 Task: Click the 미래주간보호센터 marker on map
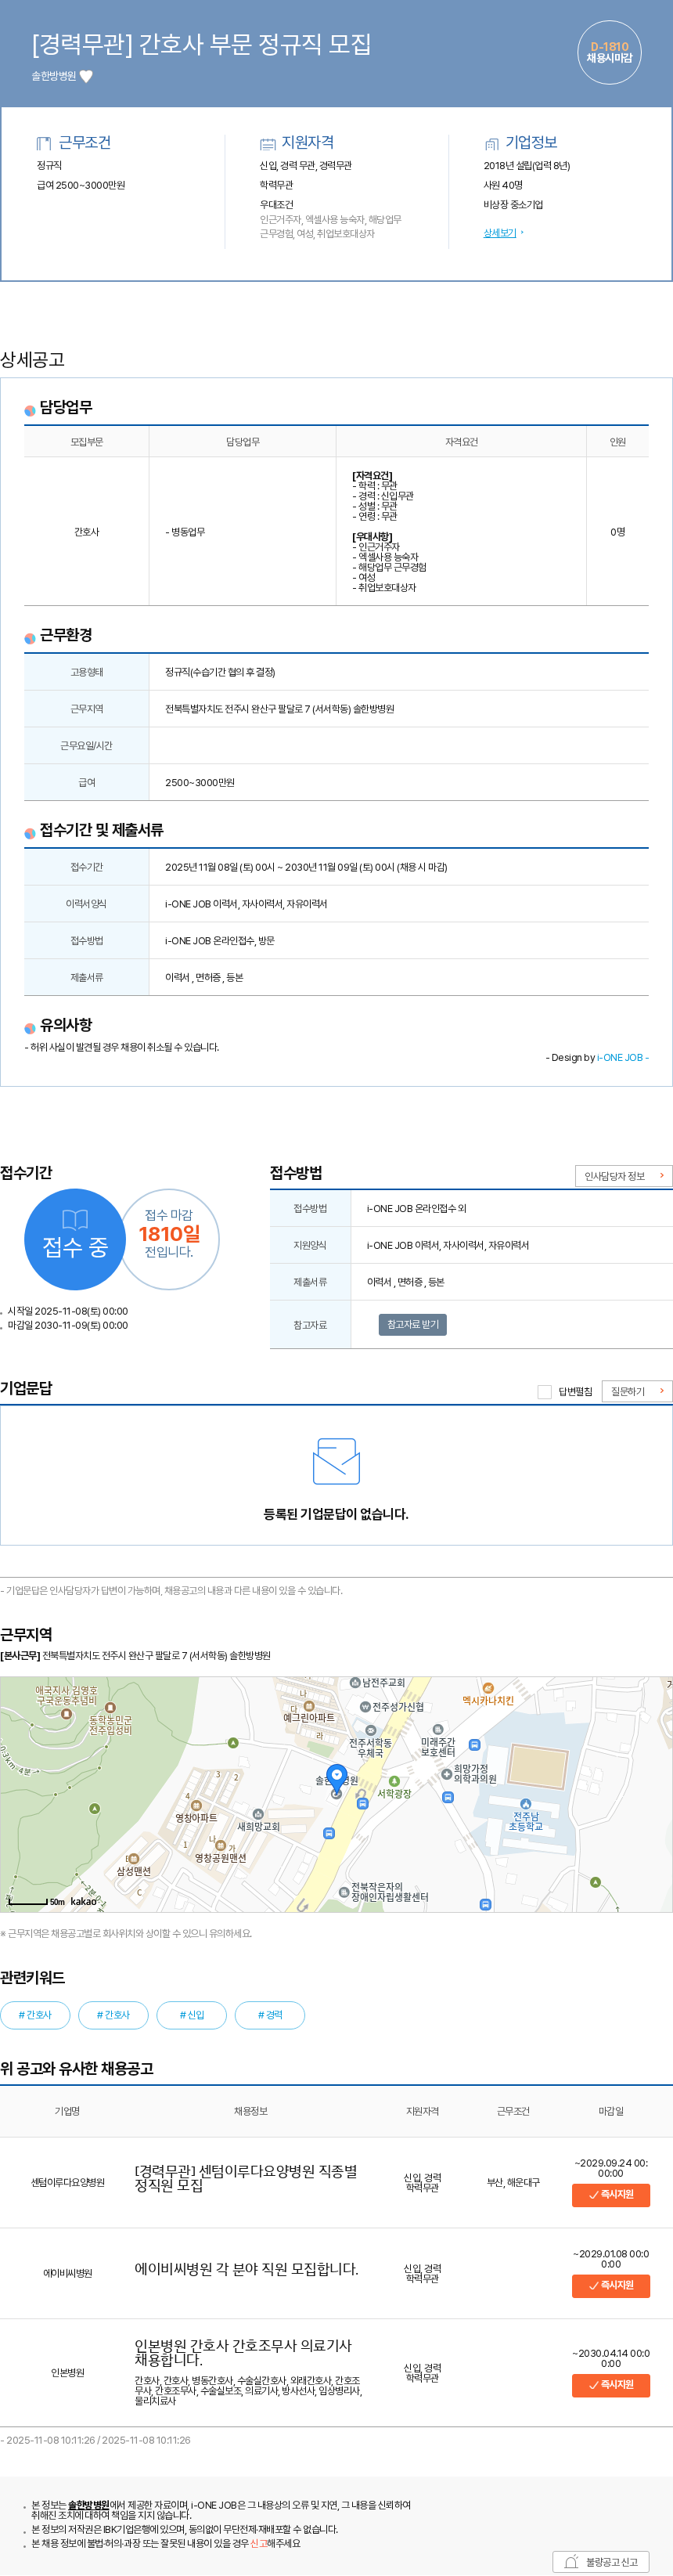coord(437,1729)
